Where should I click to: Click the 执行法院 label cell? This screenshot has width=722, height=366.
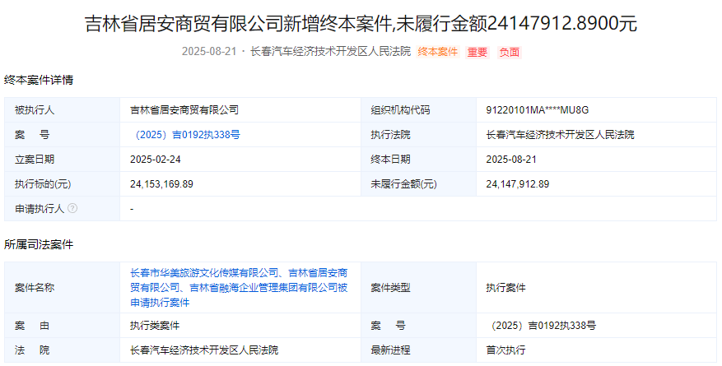(x=418, y=135)
